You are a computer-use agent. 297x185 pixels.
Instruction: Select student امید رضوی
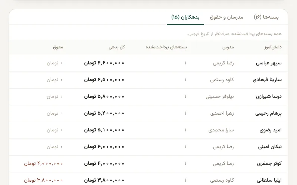(271, 130)
